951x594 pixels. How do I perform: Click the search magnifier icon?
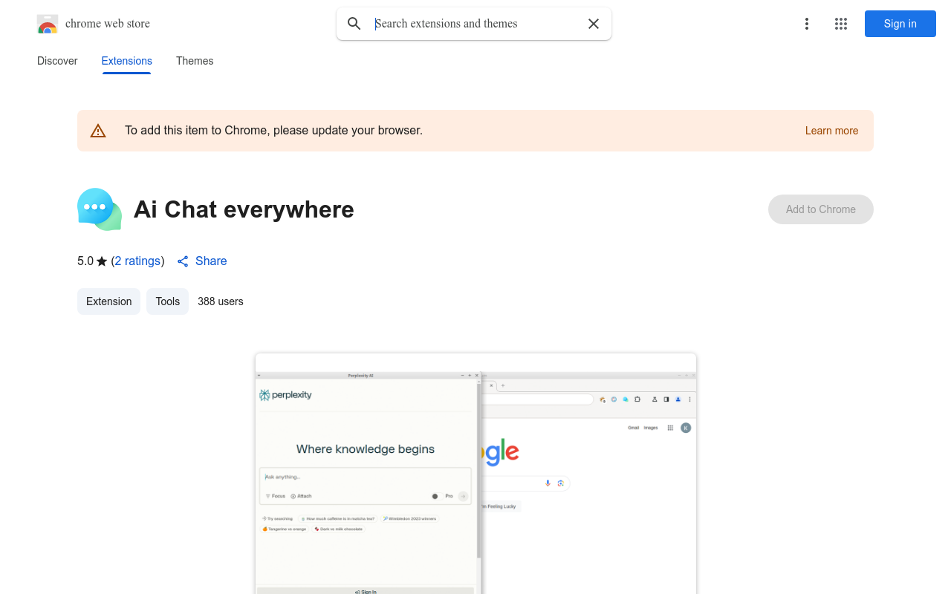pyautogui.click(x=354, y=24)
